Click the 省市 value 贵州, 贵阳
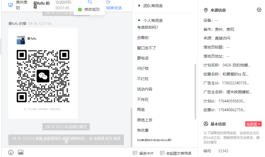 point(224,29)
